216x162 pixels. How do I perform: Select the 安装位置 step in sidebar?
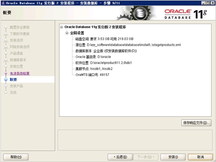click(x=17, y=66)
